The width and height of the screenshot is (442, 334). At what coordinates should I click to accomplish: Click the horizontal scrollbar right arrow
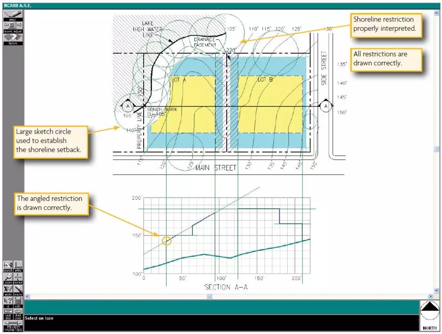click(x=430, y=296)
